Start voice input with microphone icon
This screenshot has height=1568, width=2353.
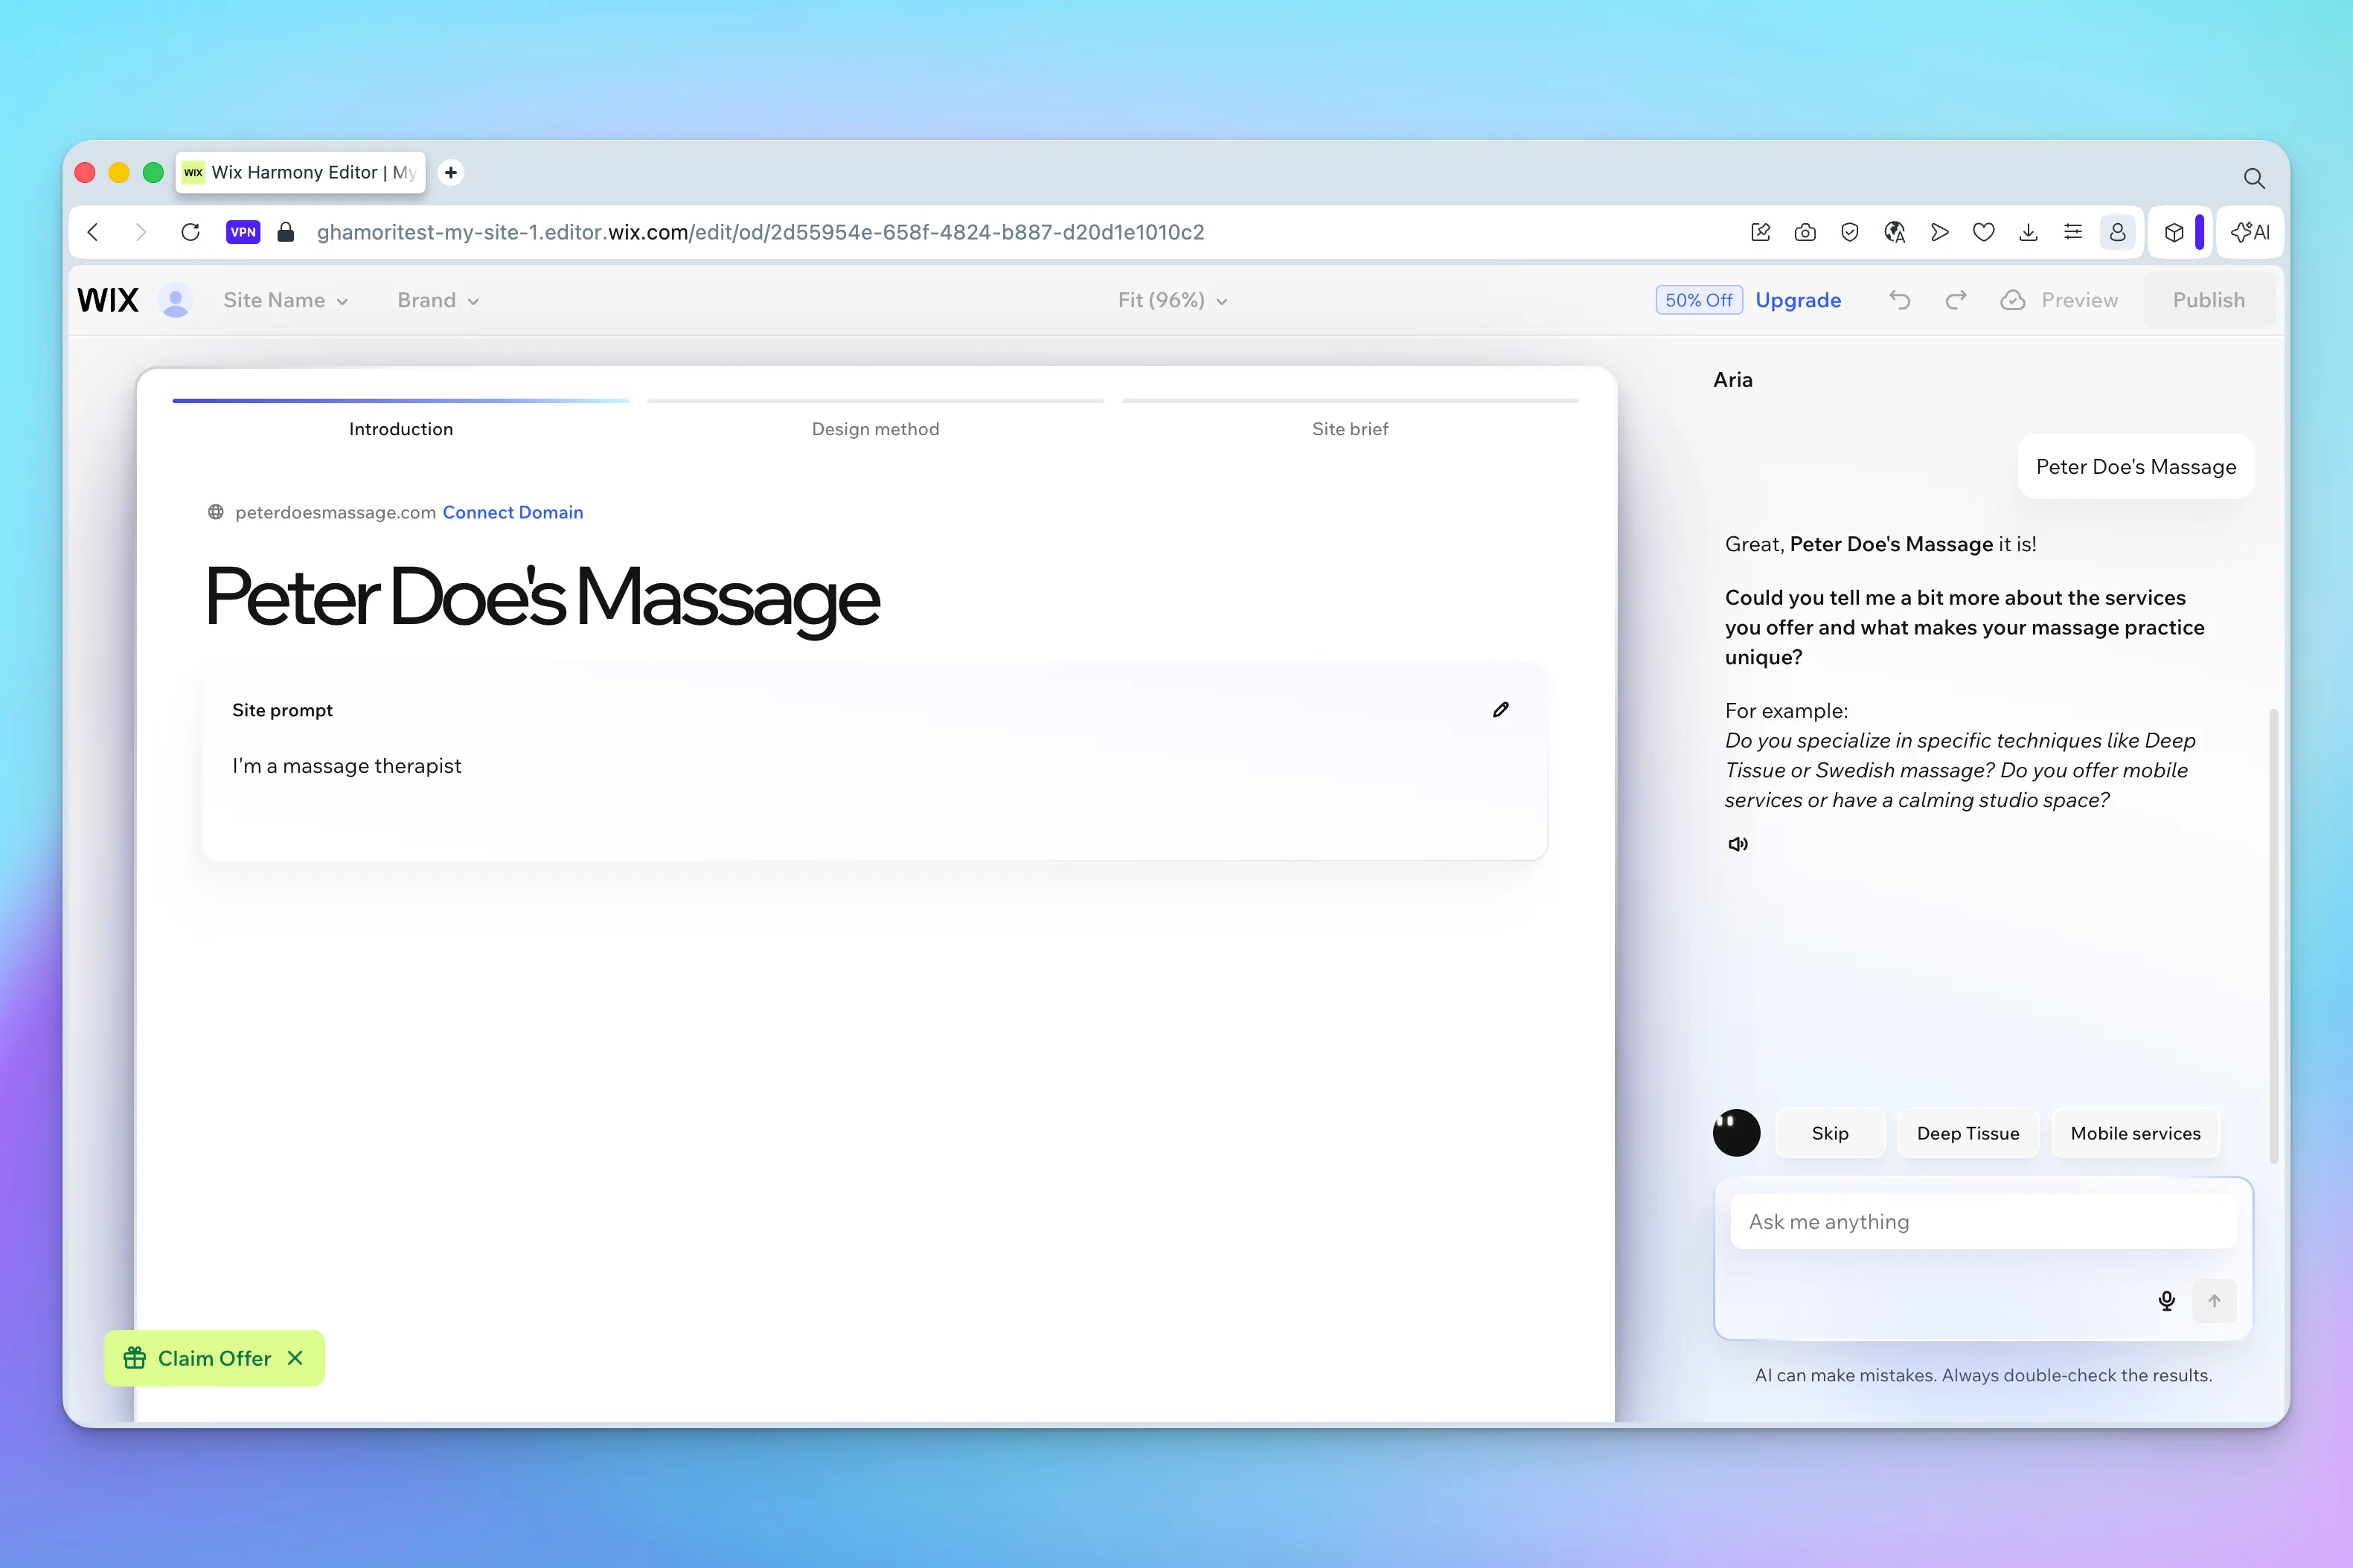click(2167, 1301)
